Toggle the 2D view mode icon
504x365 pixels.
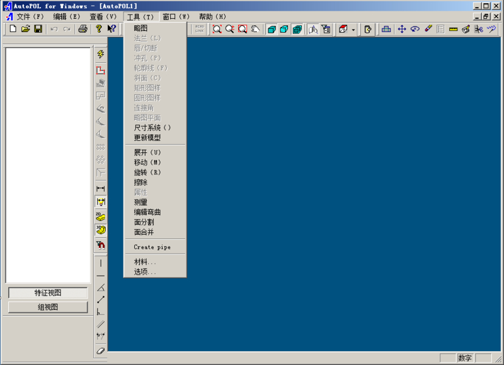pyautogui.click(x=100, y=216)
